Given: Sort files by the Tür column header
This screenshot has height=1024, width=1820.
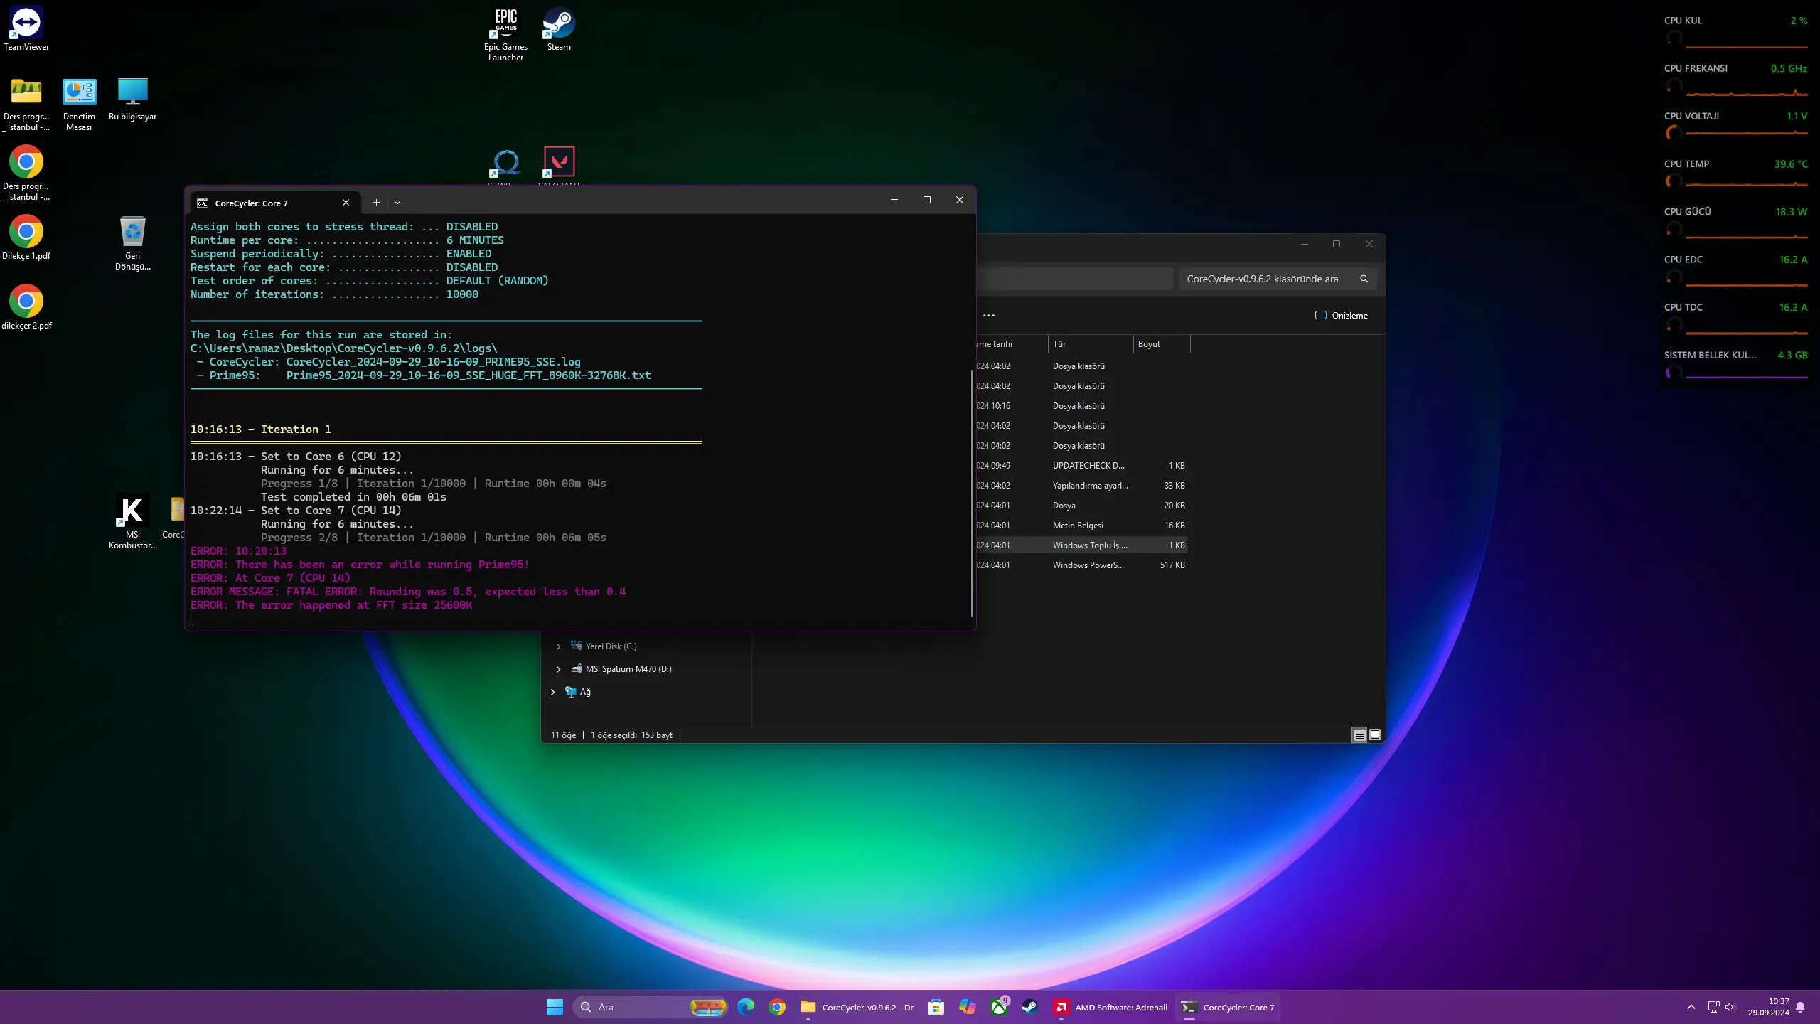Looking at the screenshot, I should tap(1091, 344).
